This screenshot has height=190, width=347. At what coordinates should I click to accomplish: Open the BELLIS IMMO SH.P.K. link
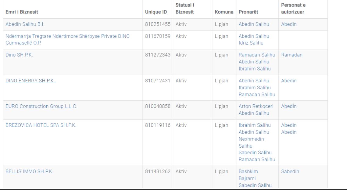pyautogui.click(x=30, y=172)
